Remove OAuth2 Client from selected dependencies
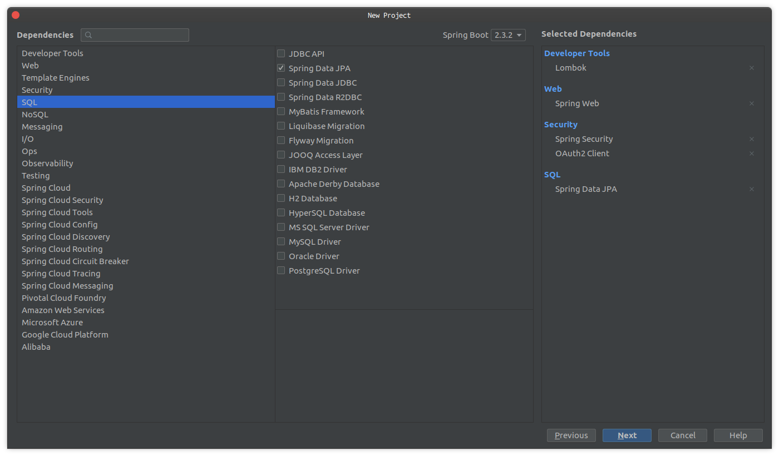Screen dimensions: 779x456 (x=752, y=153)
